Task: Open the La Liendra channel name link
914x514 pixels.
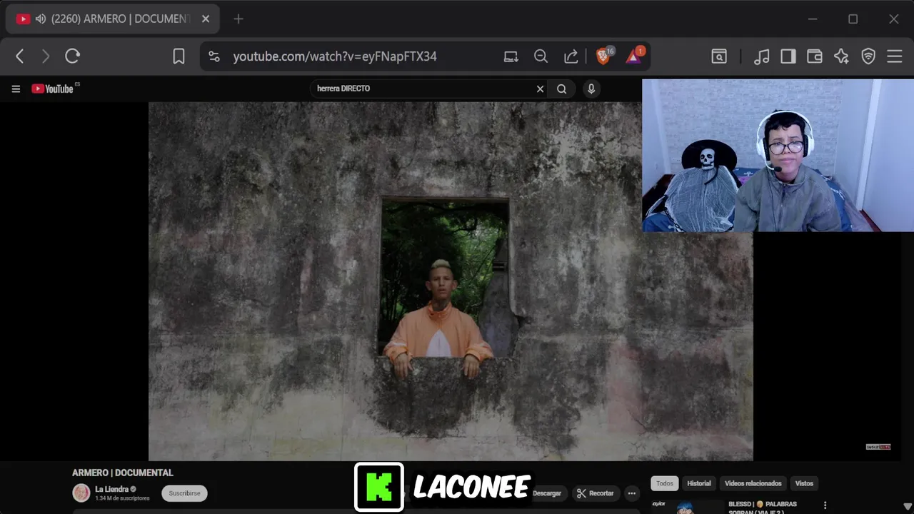Action: [111, 489]
